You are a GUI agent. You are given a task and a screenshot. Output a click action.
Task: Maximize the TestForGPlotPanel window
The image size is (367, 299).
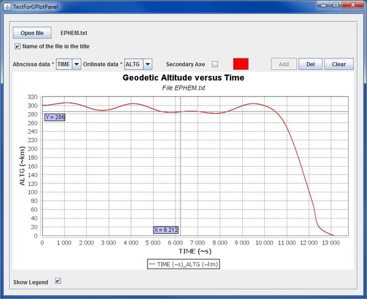tap(336, 5)
